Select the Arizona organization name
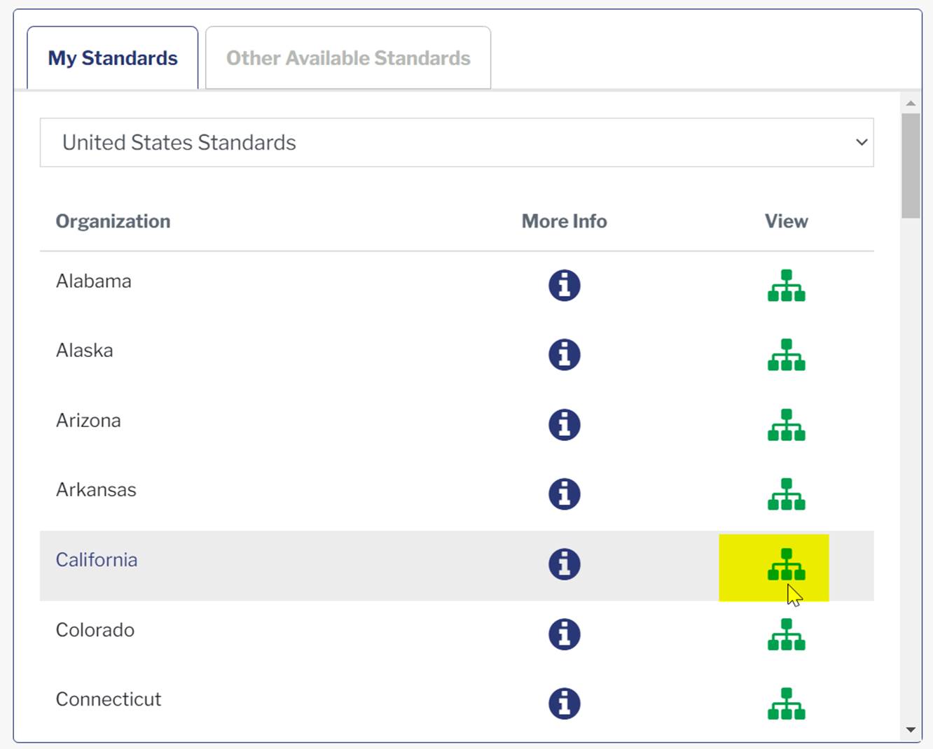 pyautogui.click(x=88, y=421)
